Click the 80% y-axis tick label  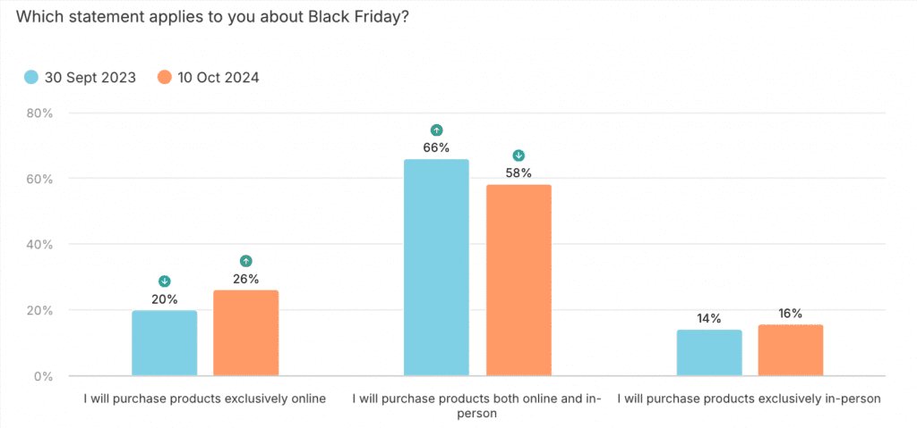pyautogui.click(x=41, y=113)
